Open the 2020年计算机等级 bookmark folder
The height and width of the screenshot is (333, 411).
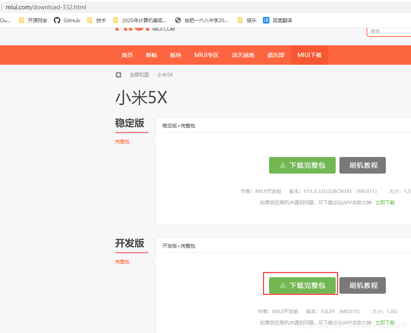click(x=140, y=21)
